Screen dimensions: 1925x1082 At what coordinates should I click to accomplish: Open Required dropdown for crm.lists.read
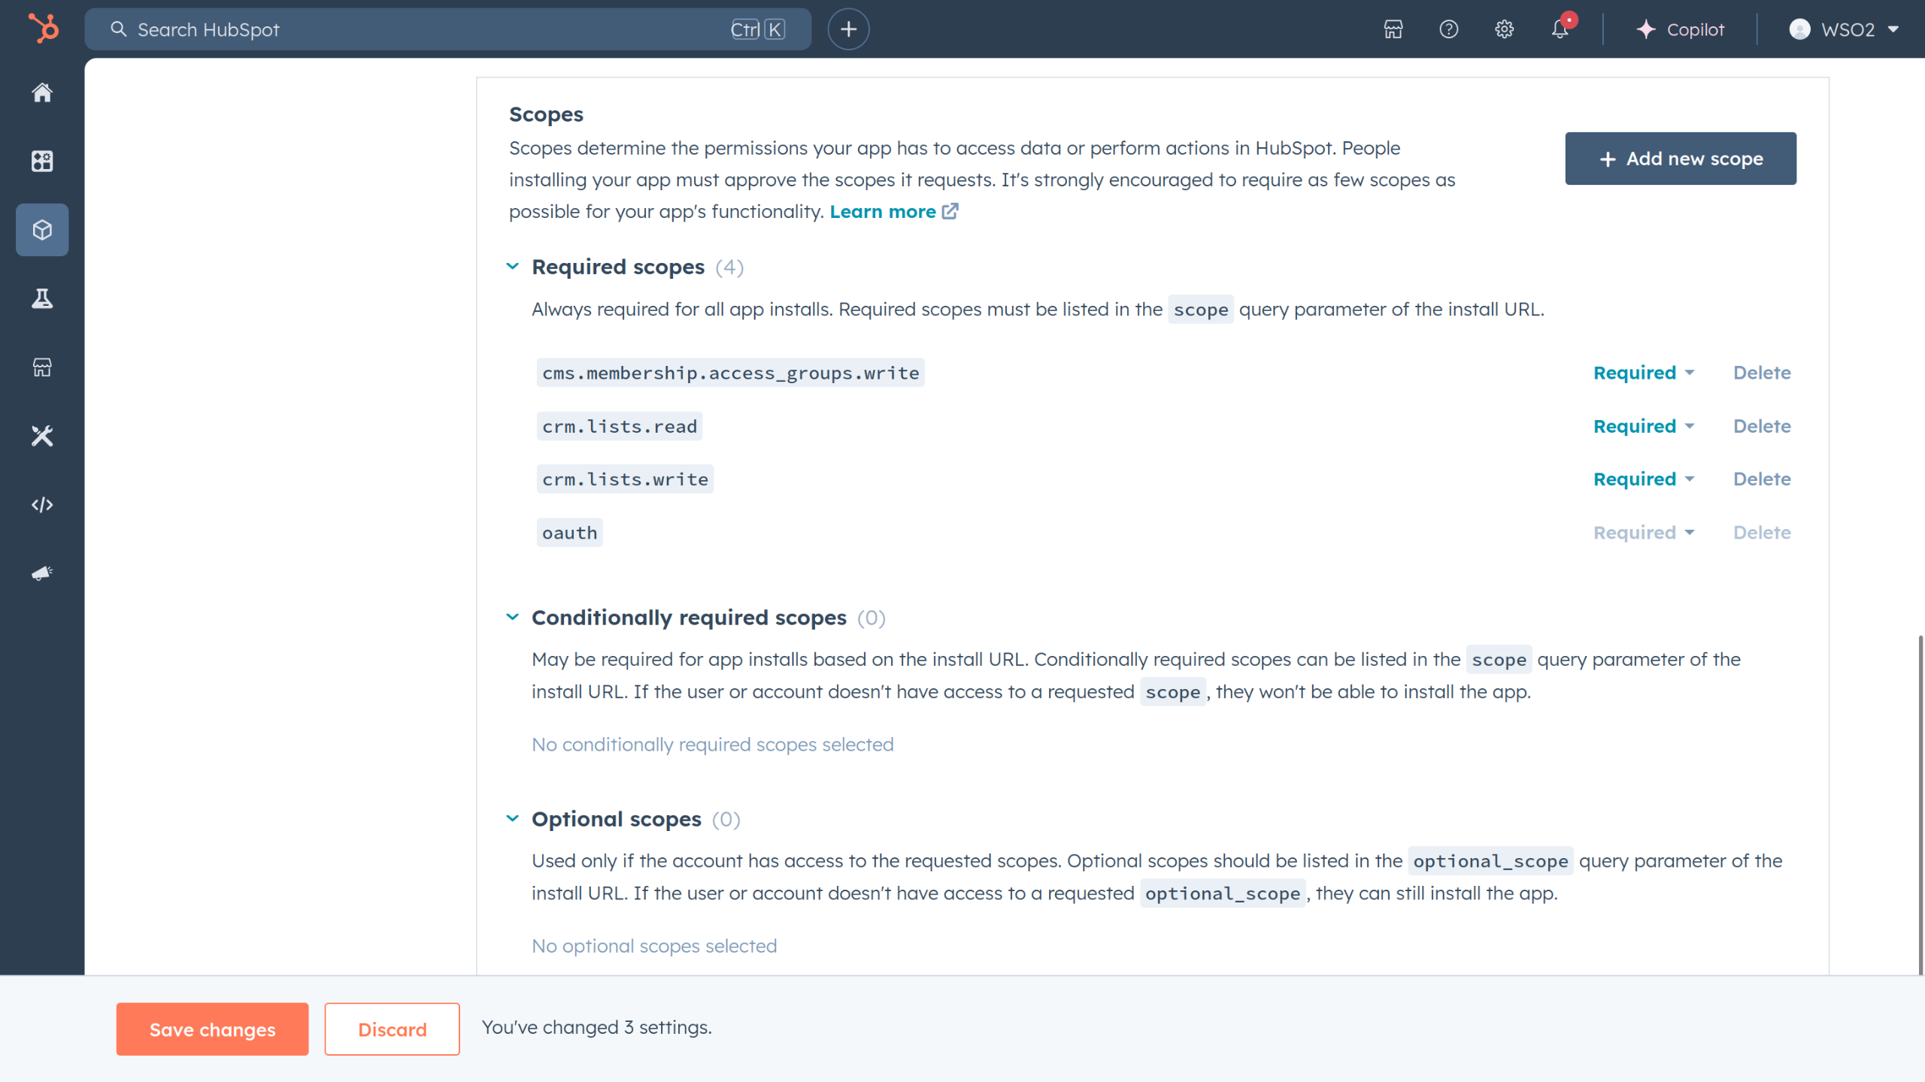click(x=1644, y=426)
